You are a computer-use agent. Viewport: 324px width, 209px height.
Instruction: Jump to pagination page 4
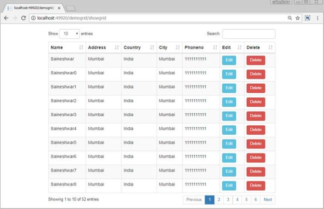[x=237, y=200]
